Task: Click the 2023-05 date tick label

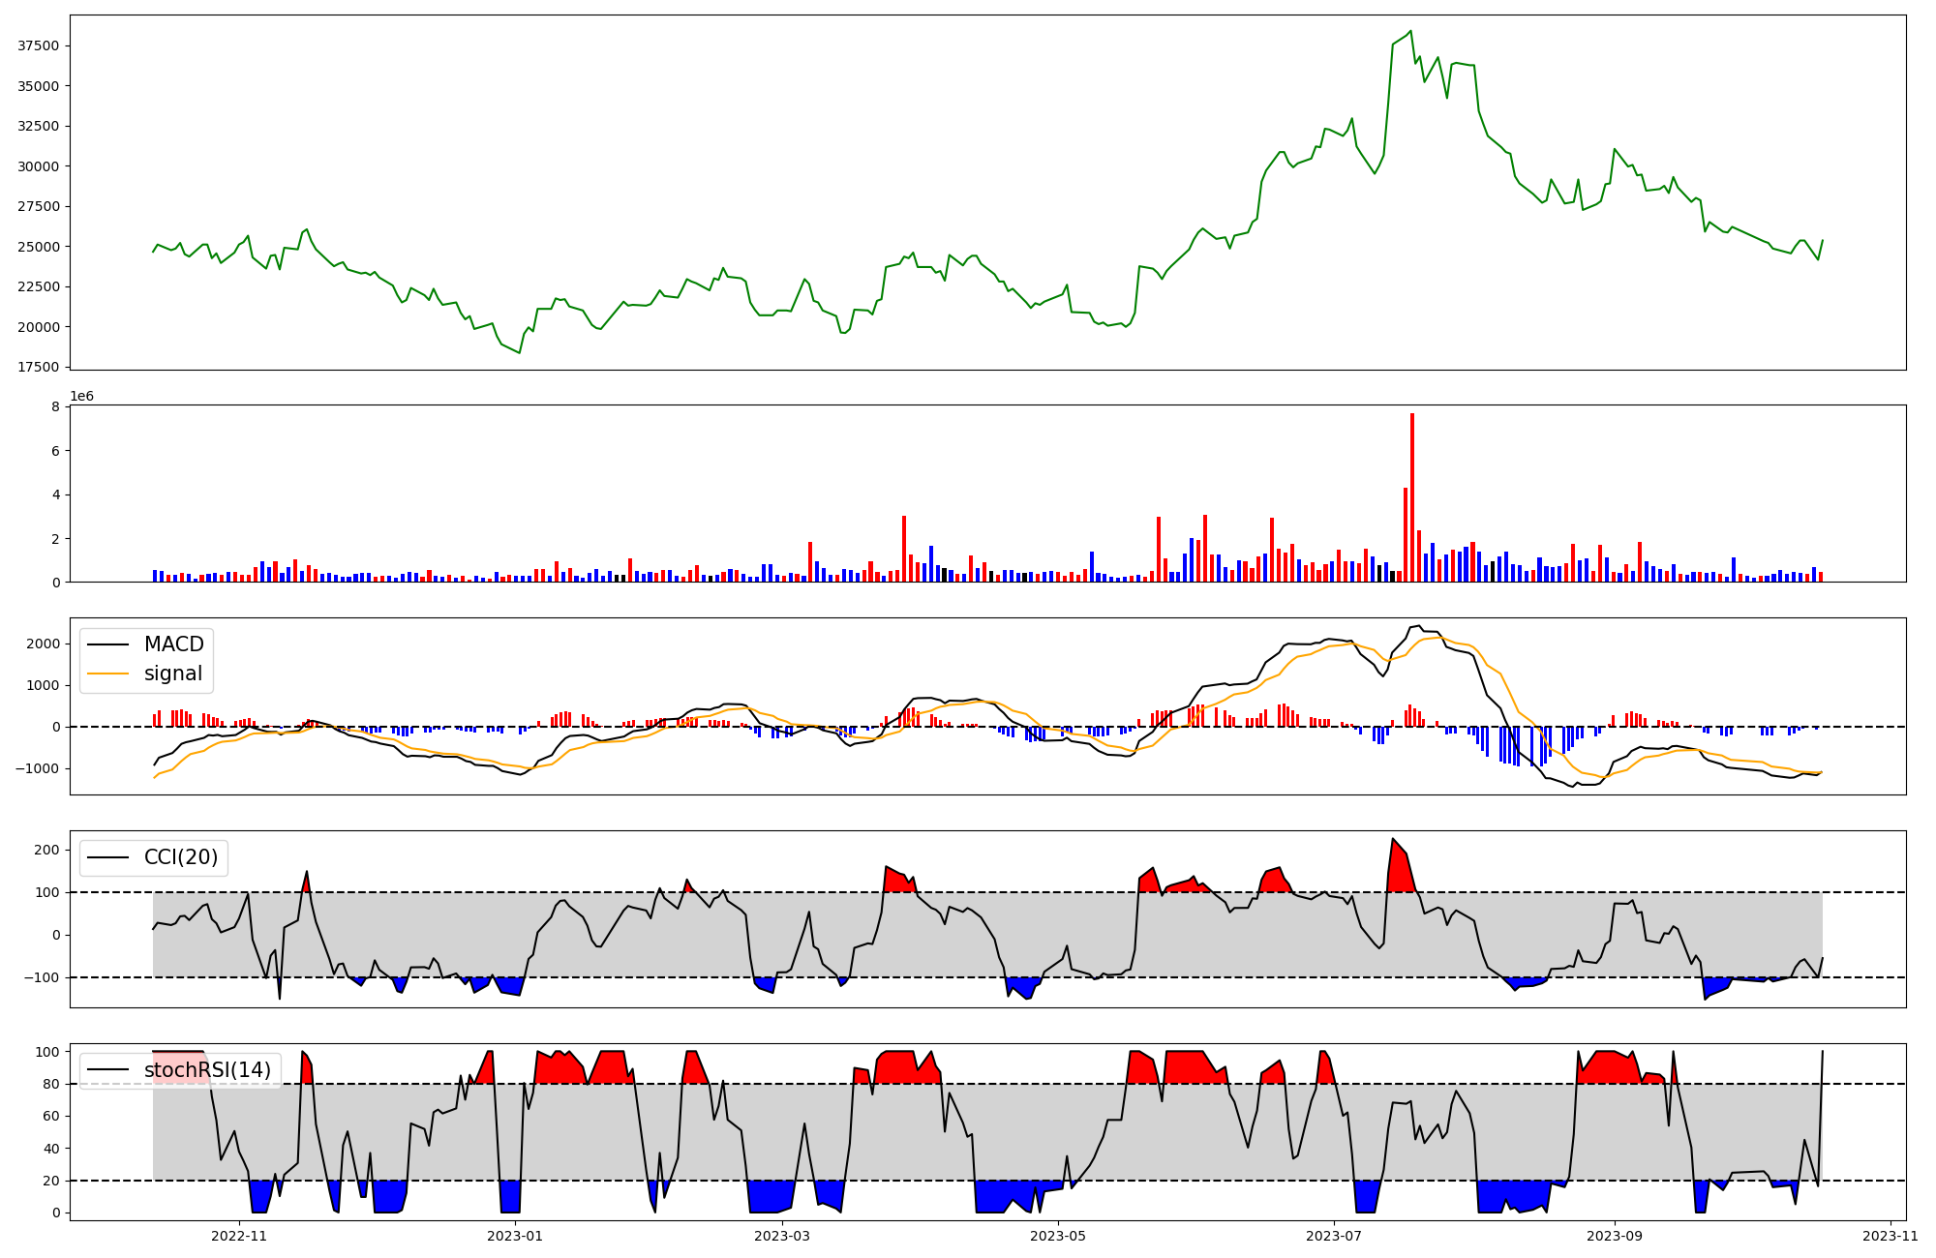Action: [1058, 1236]
